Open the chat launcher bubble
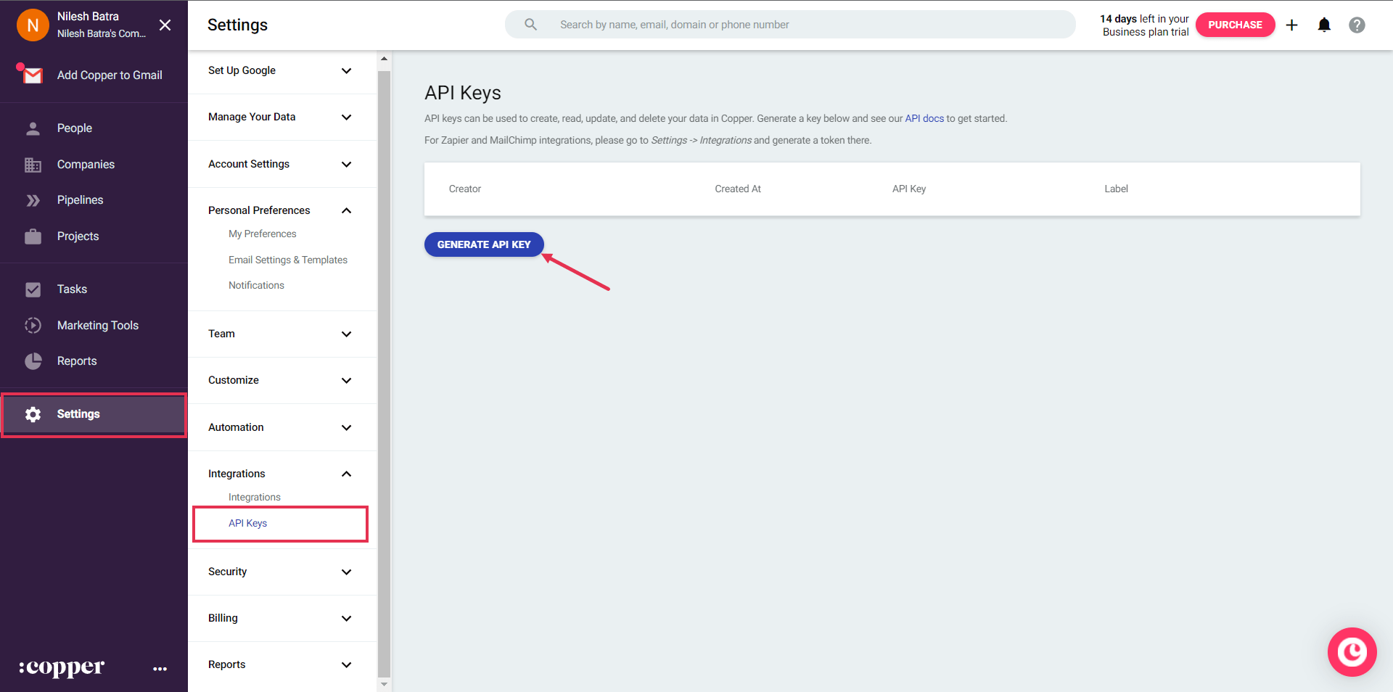 (1352, 652)
